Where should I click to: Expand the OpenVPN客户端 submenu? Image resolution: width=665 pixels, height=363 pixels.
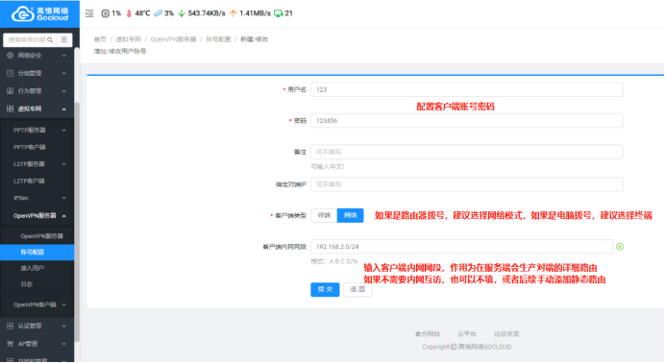click(64, 305)
